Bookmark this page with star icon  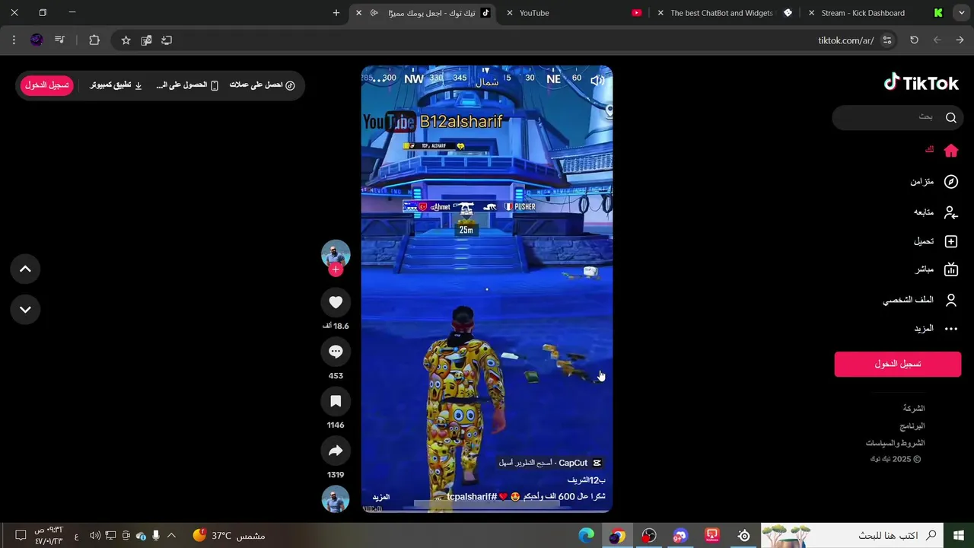(x=126, y=40)
